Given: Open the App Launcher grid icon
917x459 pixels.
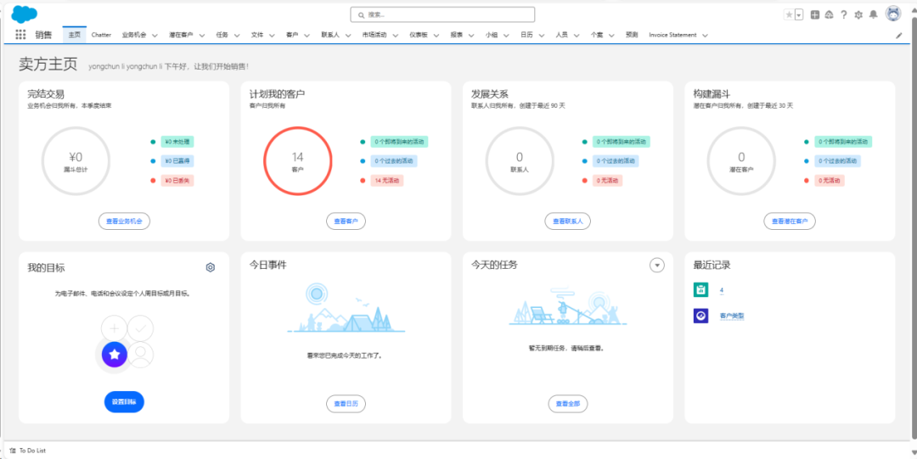Looking at the screenshot, I should (x=20, y=35).
